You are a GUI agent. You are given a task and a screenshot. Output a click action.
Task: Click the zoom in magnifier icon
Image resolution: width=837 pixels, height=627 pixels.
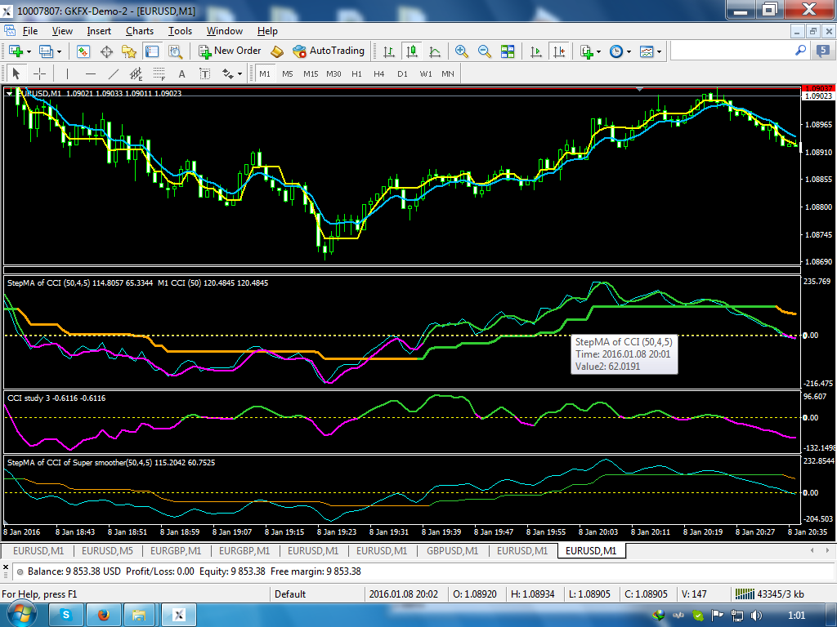point(461,51)
